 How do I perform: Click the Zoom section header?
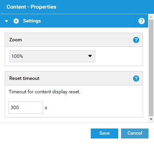click(x=67, y=40)
